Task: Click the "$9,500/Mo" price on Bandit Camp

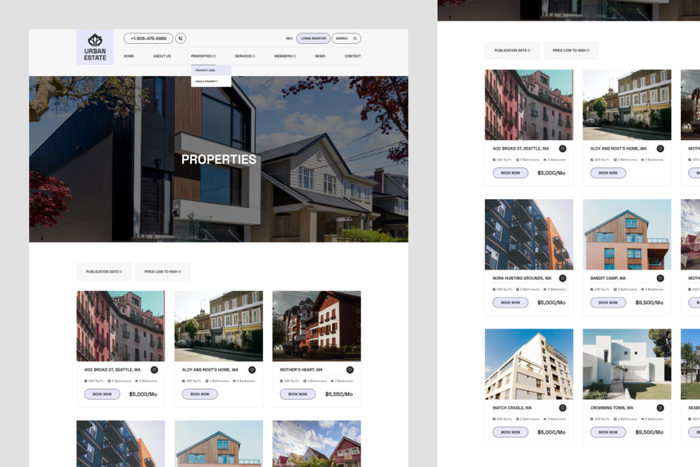Action: point(649,303)
